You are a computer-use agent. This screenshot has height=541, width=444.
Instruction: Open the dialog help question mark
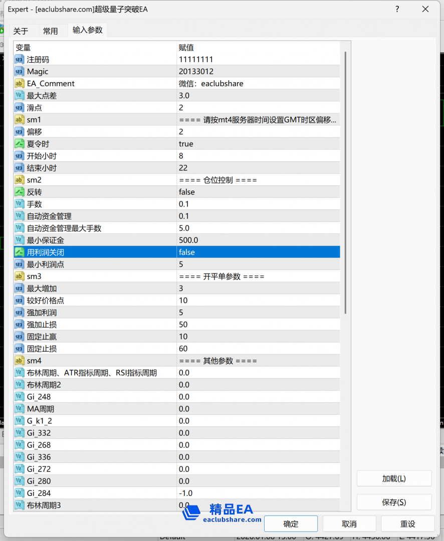(397, 9)
